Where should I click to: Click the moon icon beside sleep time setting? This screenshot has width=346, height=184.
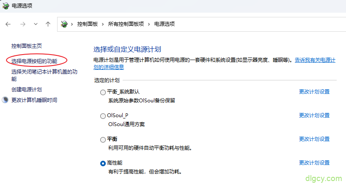[x=5, y=100]
